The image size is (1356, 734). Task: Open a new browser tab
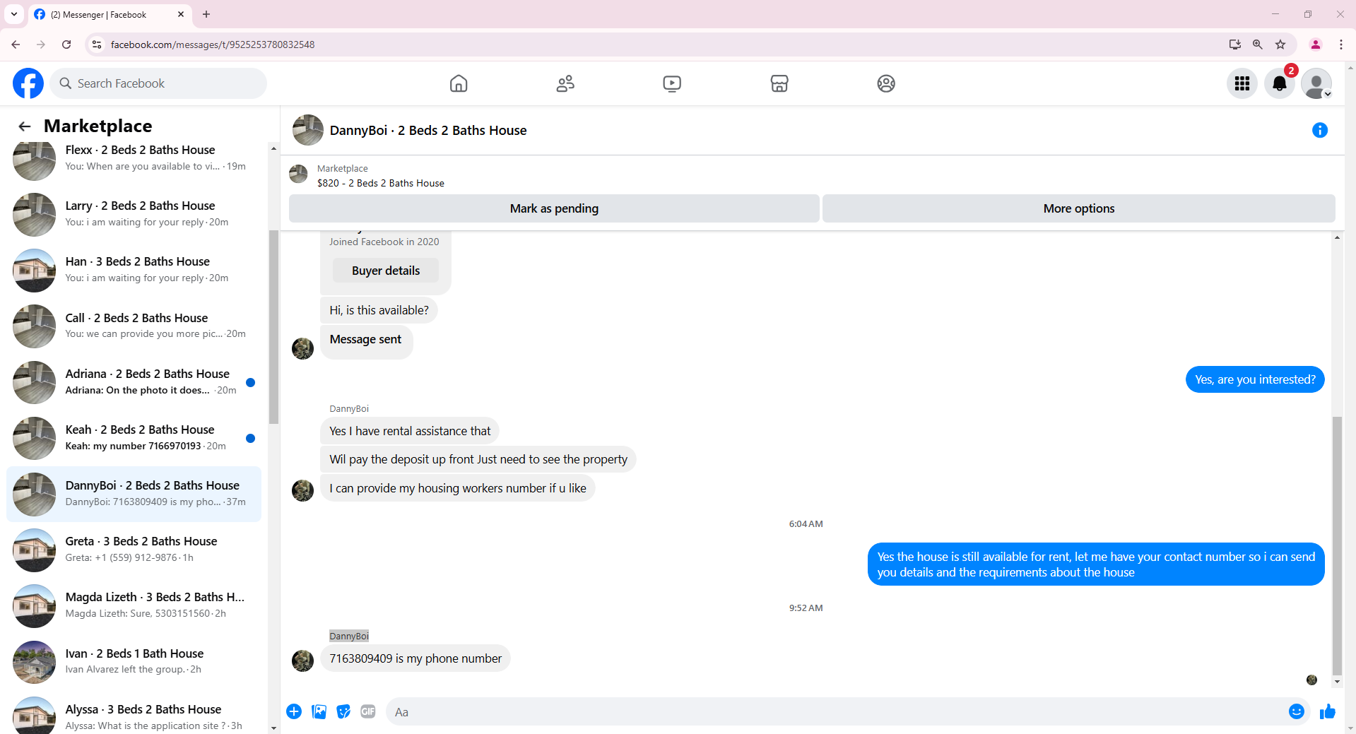[x=206, y=14]
